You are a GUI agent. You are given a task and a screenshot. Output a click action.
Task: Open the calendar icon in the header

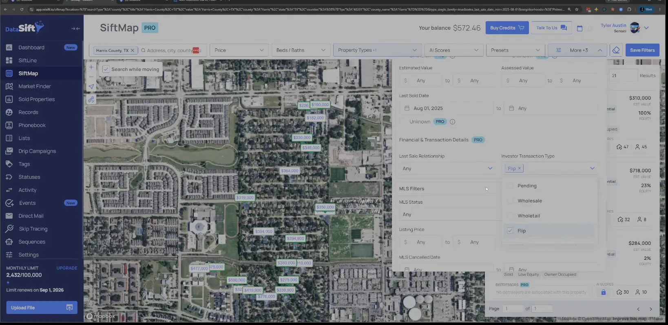point(580,28)
